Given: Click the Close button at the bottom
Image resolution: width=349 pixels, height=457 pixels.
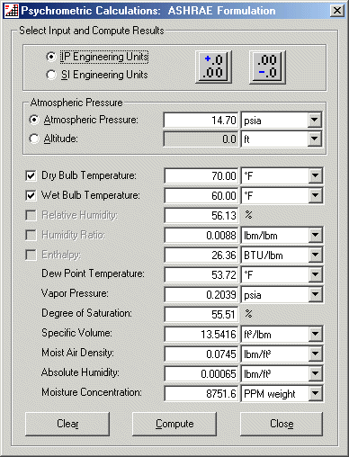Looking at the screenshot, I should pyautogui.click(x=282, y=424).
